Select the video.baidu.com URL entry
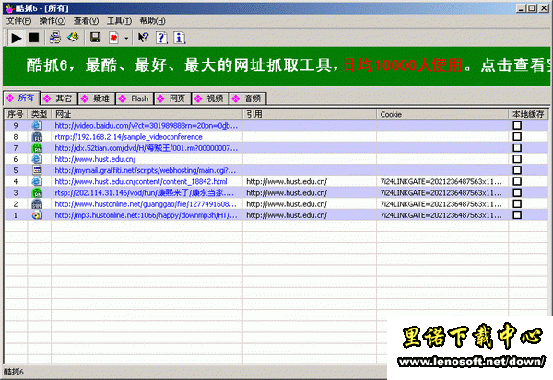This screenshot has width=553, height=380. point(146,126)
